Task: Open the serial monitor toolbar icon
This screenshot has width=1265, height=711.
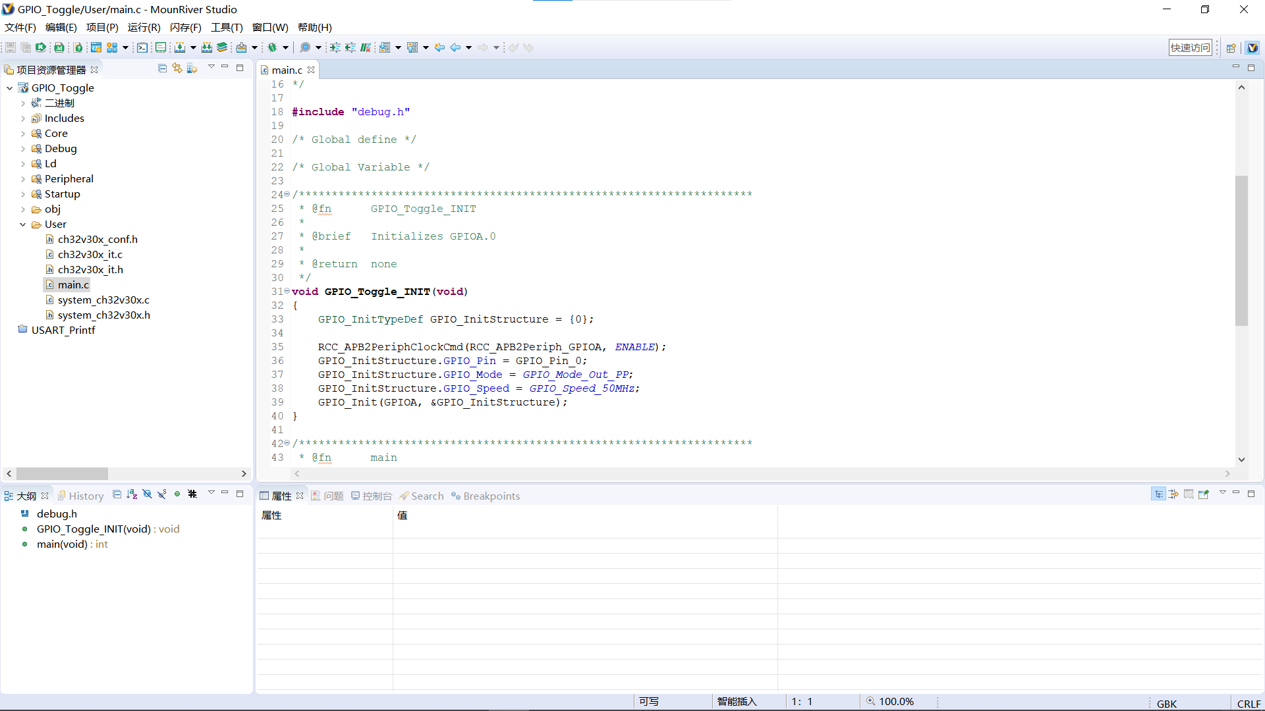Action: click(x=161, y=47)
